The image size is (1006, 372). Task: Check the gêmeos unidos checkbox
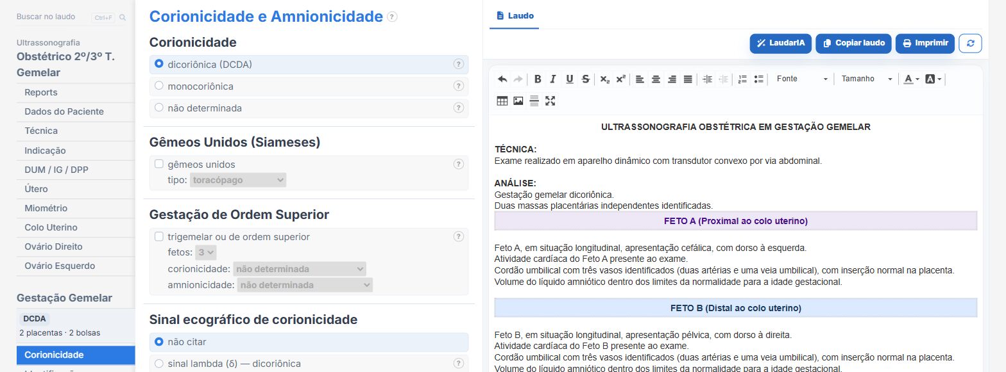click(x=159, y=164)
